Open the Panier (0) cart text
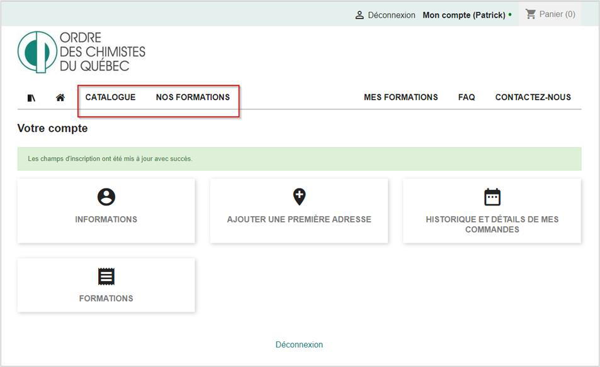 [557, 14]
